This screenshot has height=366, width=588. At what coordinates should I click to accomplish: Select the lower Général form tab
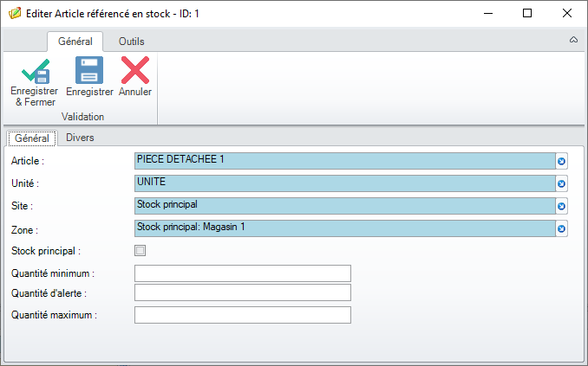pos(32,138)
